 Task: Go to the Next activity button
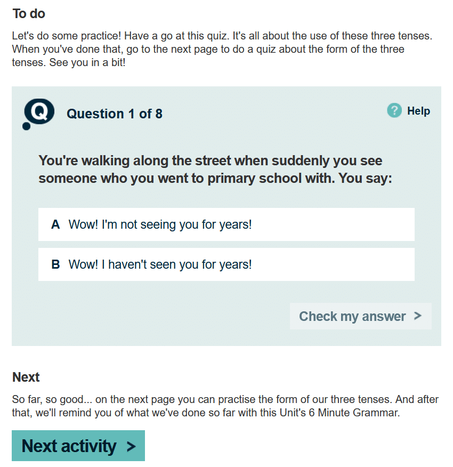[x=78, y=446]
